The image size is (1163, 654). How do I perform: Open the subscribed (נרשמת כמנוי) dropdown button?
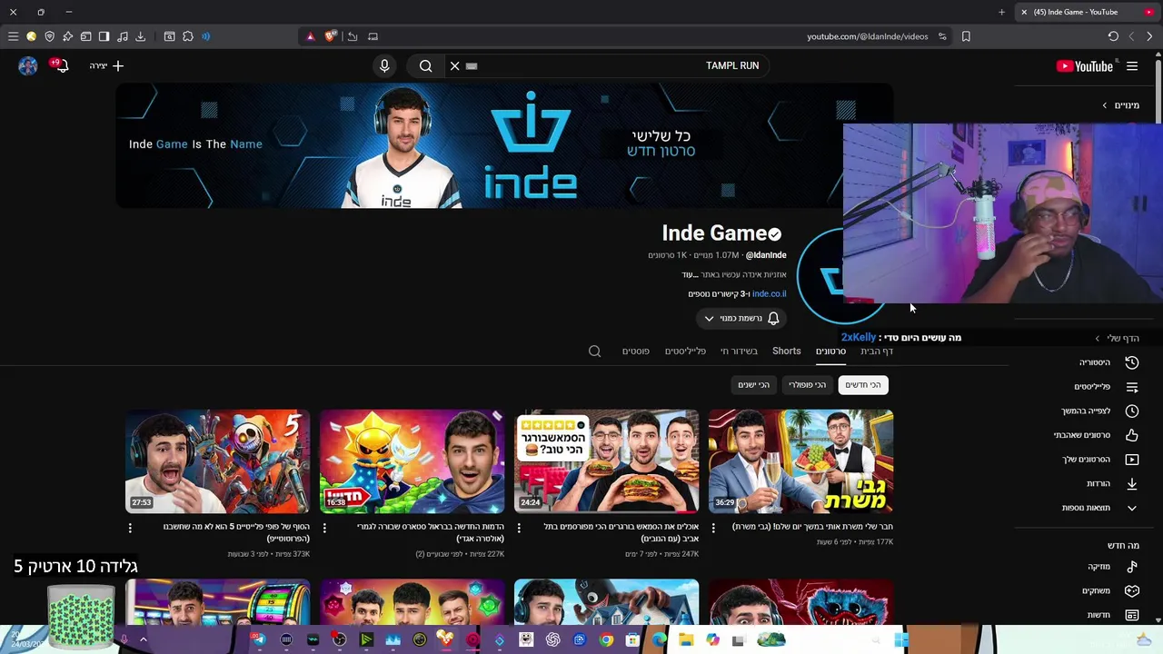click(741, 318)
